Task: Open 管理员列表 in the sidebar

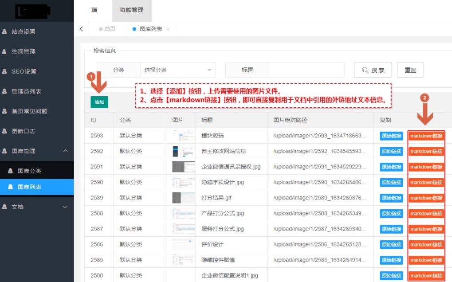Action: click(x=27, y=91)
